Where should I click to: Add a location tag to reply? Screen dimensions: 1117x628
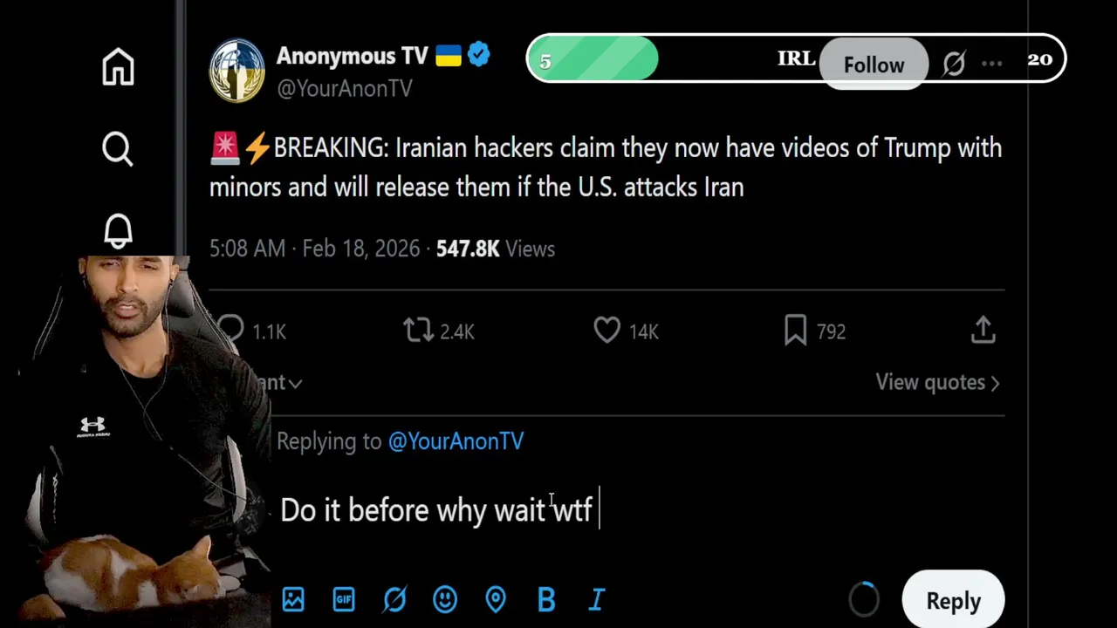pos(496,600)
